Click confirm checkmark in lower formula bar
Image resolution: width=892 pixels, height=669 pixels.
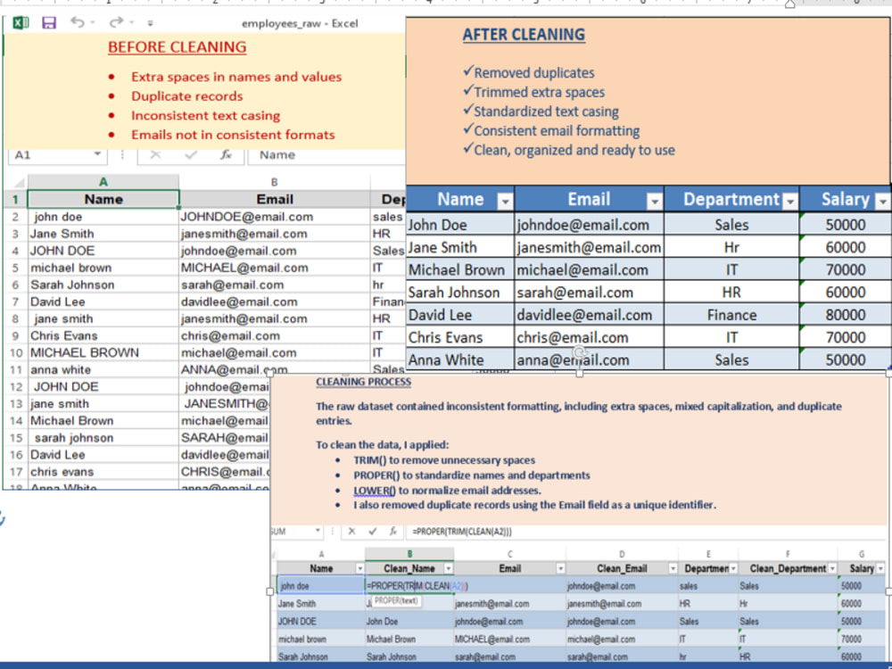click(x=373, y=532)
